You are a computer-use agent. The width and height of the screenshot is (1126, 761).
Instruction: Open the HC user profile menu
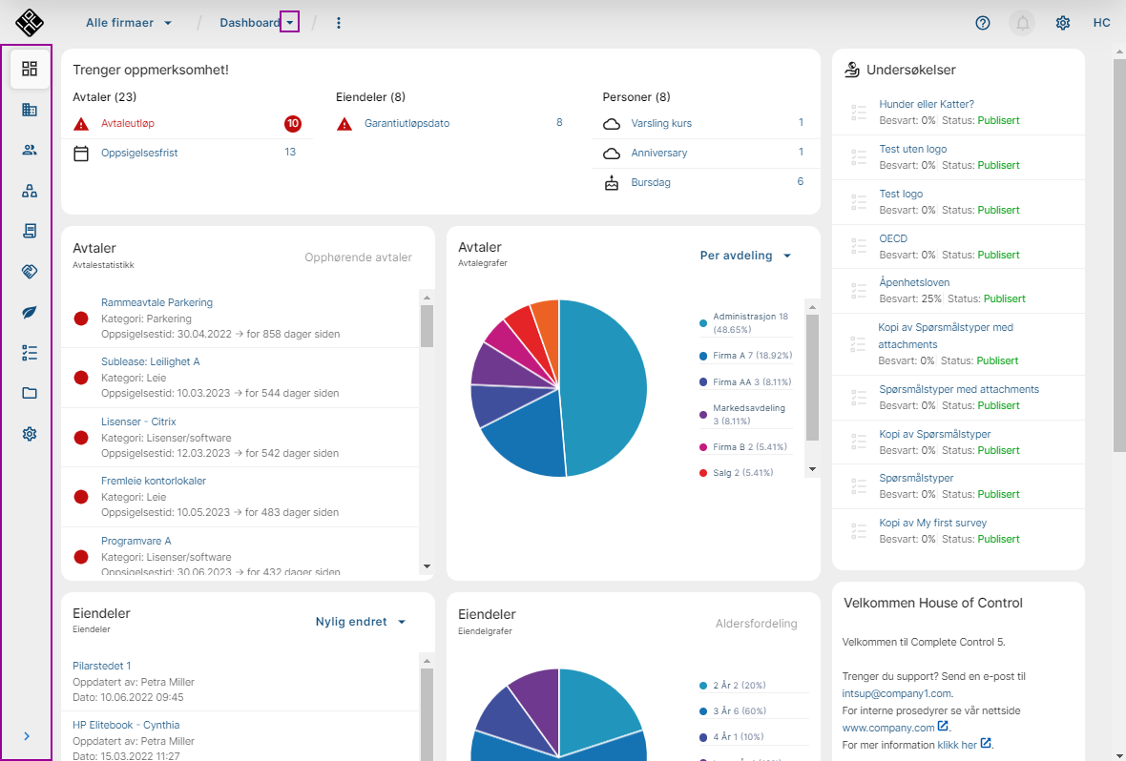pos(1101,23)
